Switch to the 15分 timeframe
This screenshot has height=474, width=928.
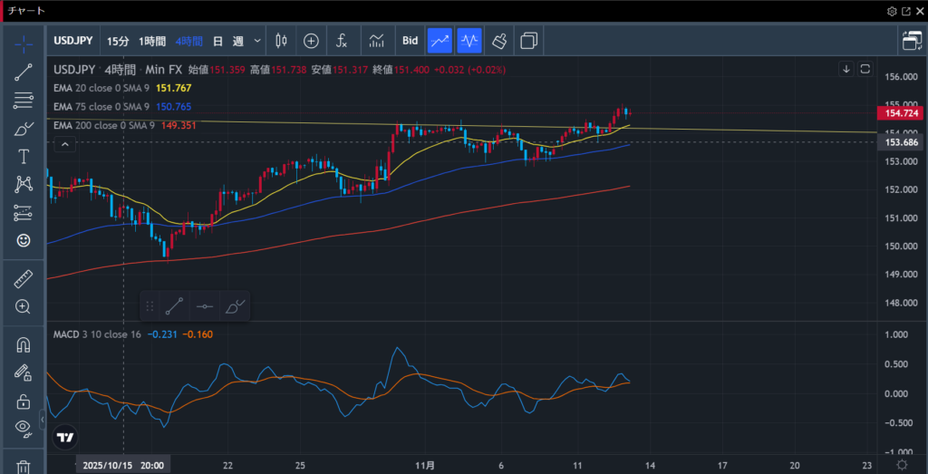click(118, 41)
